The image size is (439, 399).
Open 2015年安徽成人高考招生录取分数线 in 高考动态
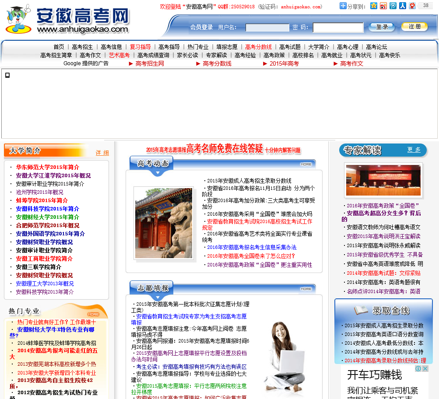pyautogui.click(x=249, y=181)
